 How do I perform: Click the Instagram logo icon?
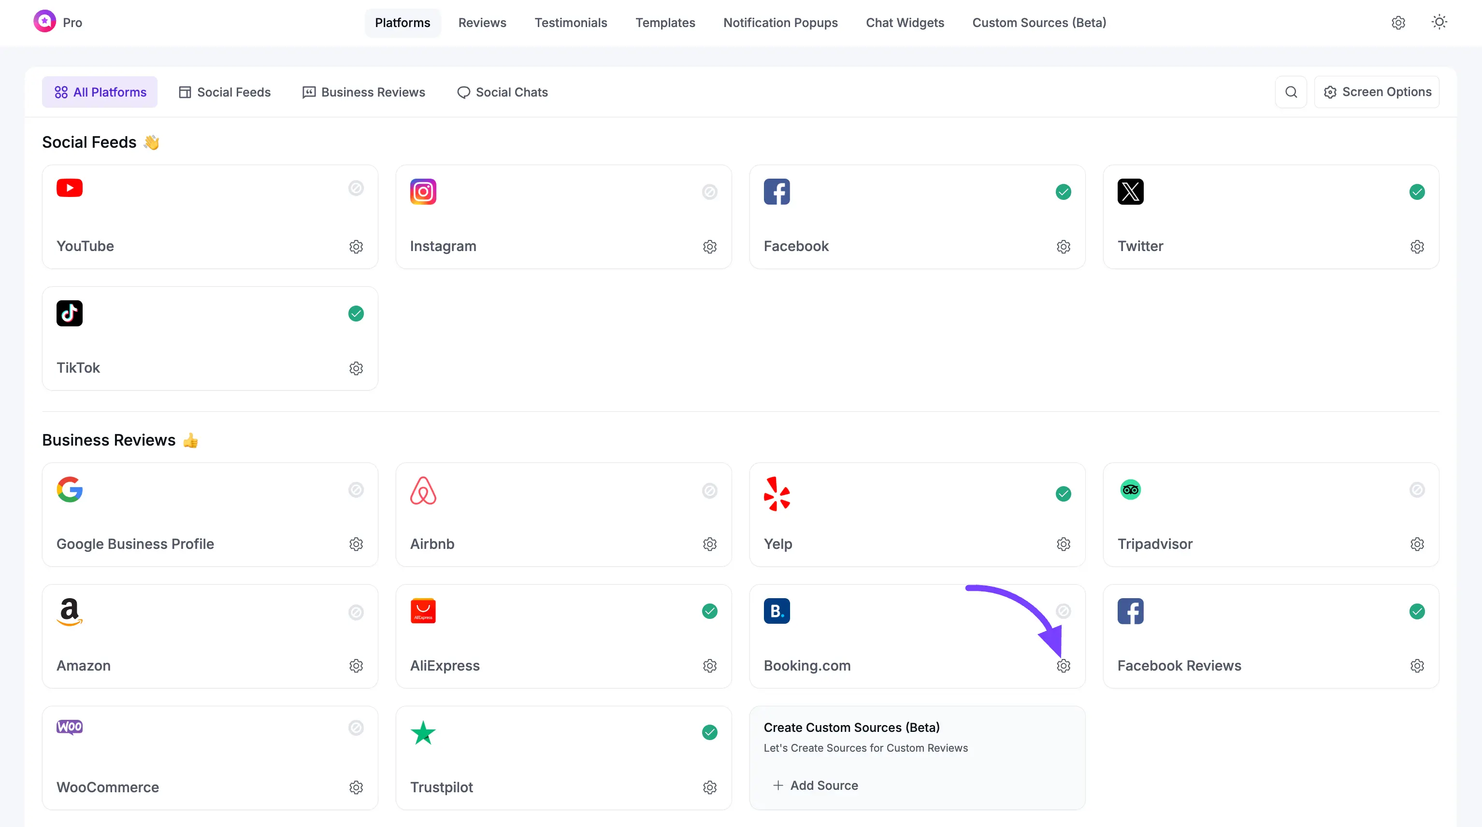(423, 191)
